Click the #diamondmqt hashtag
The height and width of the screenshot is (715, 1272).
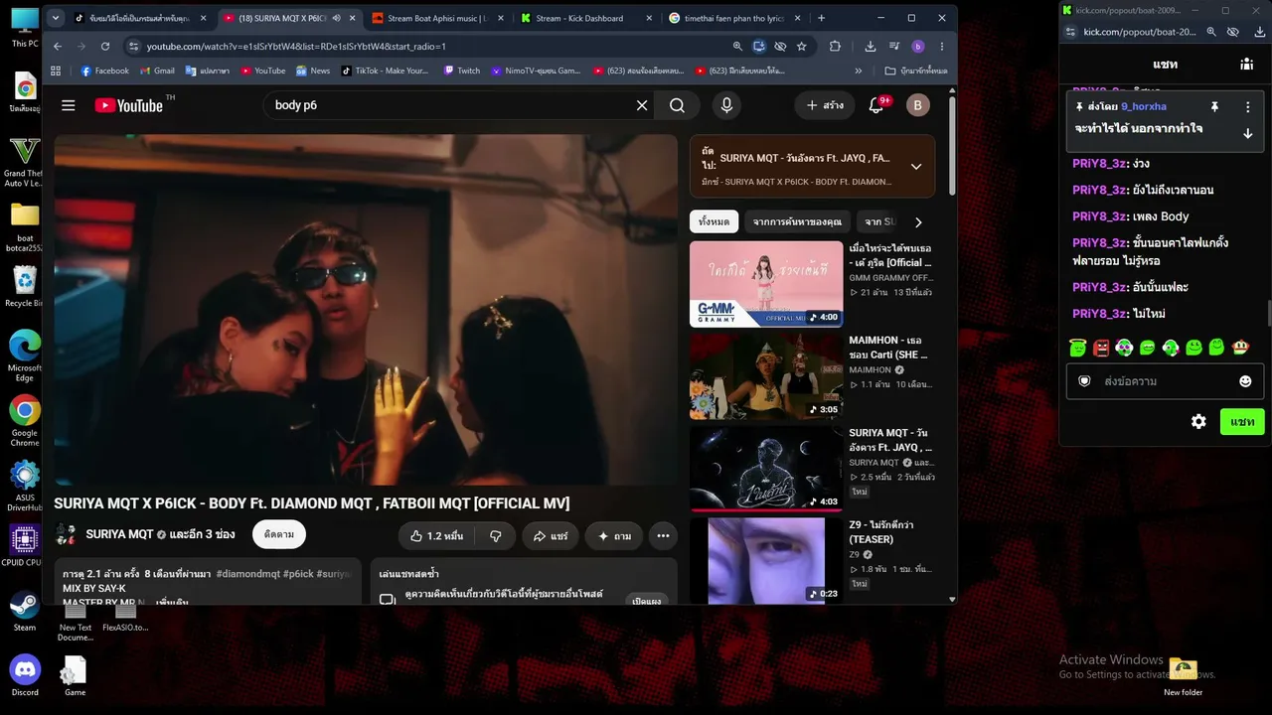click(x=248, y=574)
